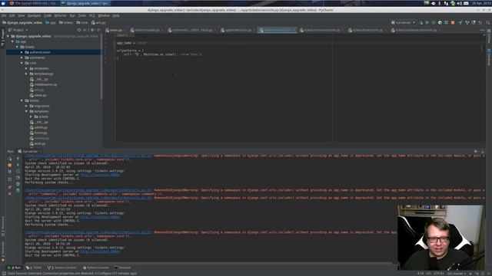Open the View menu
Viewport: 492px width, 276px height.
point(21,15)
